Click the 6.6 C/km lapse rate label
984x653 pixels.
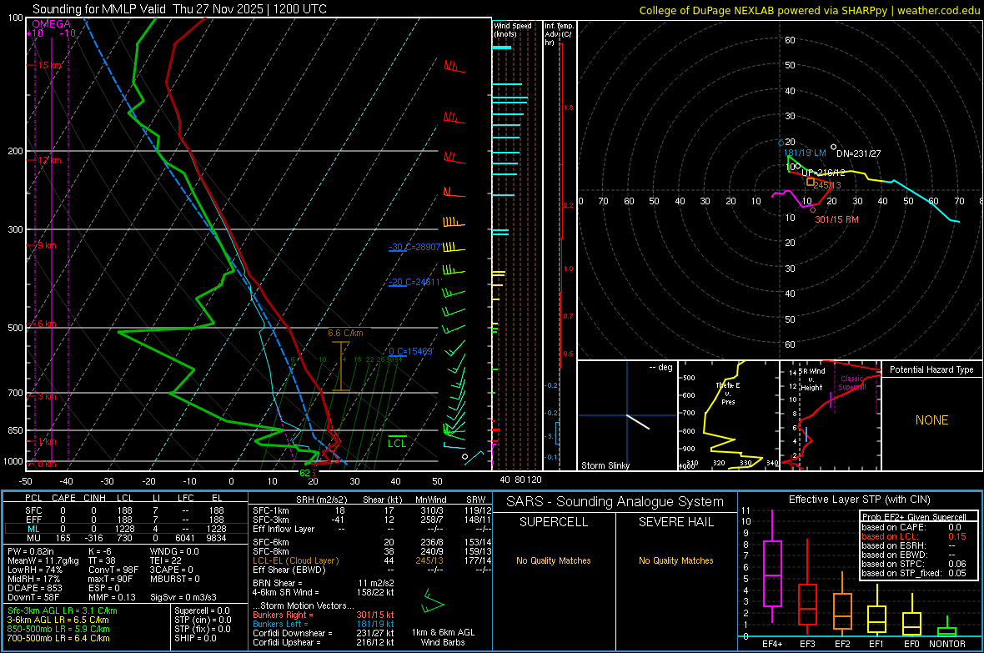pos(345,333)
